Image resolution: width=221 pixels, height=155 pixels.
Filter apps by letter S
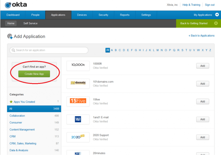coord(182,50)
